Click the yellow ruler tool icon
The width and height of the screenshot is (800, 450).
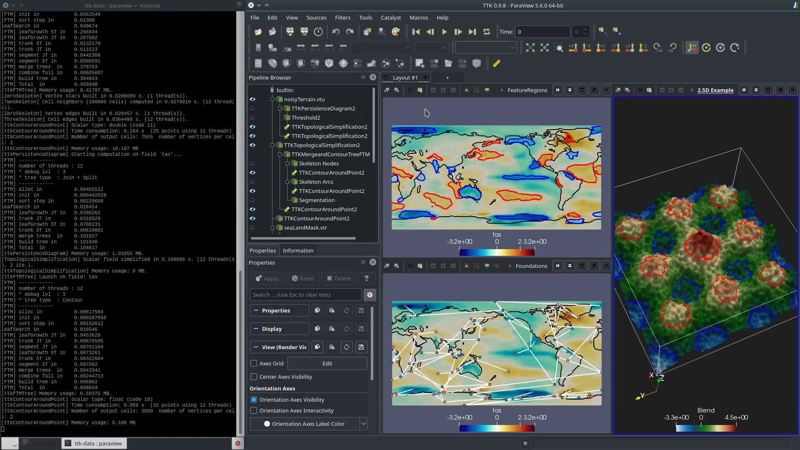pos(496,63)
